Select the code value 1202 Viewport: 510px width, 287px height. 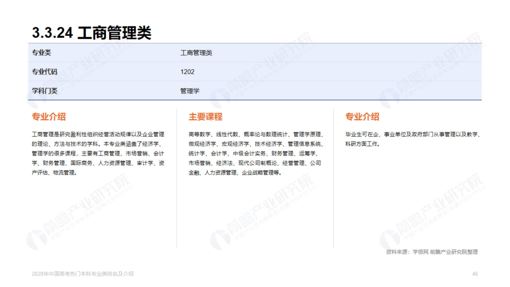click(187, 72)
